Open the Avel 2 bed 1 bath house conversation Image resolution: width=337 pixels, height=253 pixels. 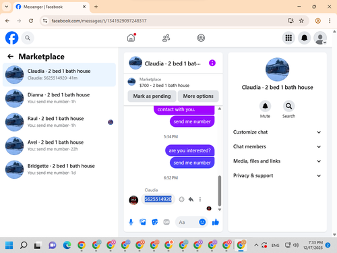coord(59,146)
